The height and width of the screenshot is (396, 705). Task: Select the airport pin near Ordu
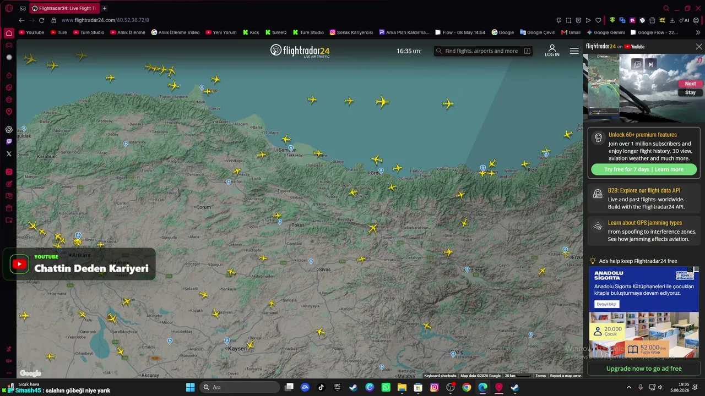click(x=381, y=170)
